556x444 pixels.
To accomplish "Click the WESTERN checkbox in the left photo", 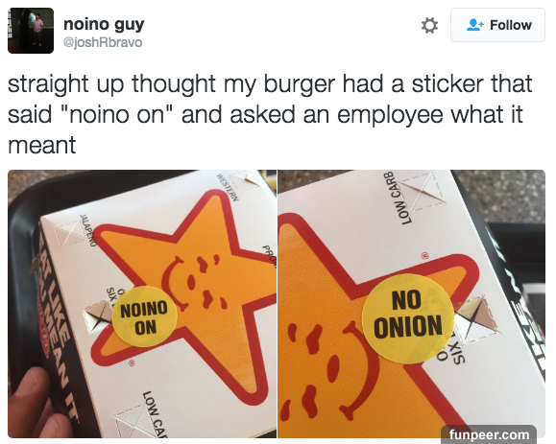I will click(247, 182).
